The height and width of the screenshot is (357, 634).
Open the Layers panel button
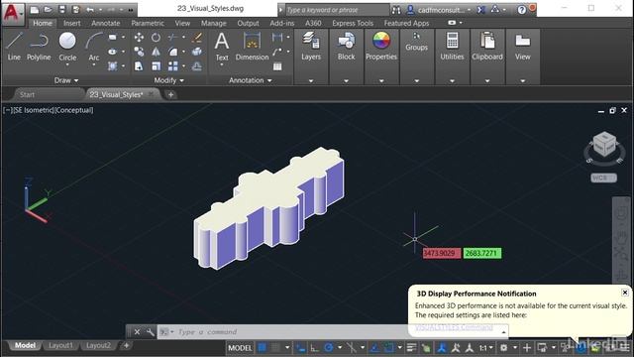[311, 47]
